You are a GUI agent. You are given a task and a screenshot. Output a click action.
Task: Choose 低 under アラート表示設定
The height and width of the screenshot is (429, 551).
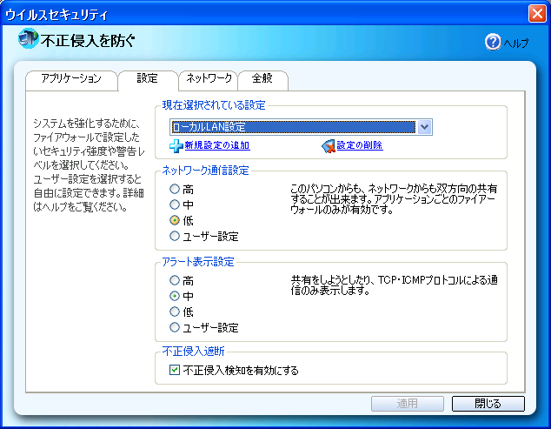[176, 312]
